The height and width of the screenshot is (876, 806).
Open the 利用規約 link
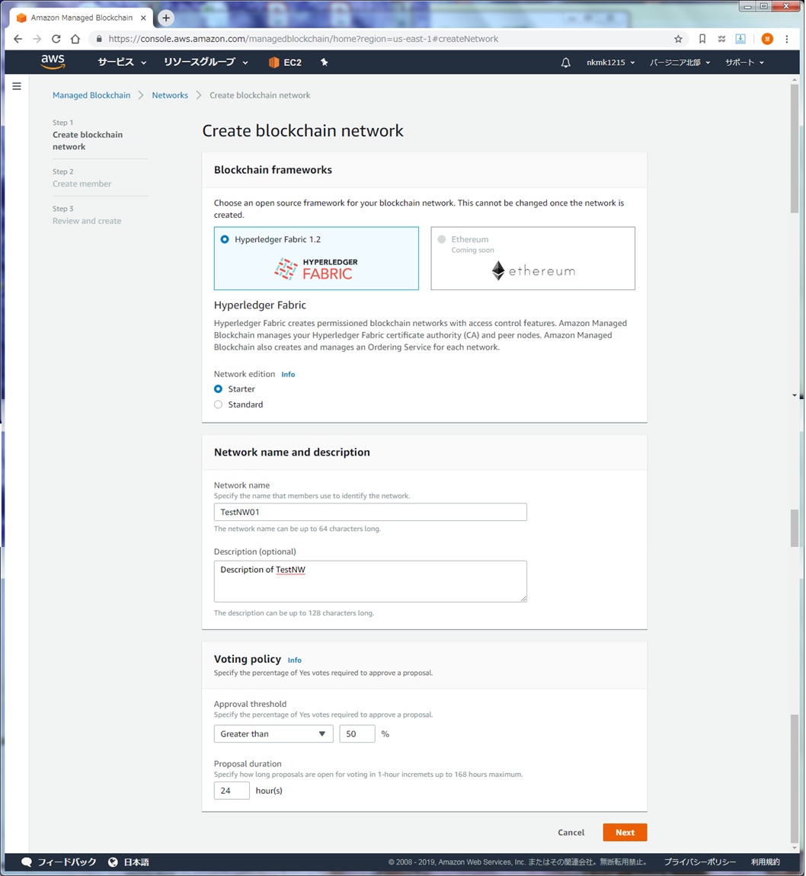point(765,862)
